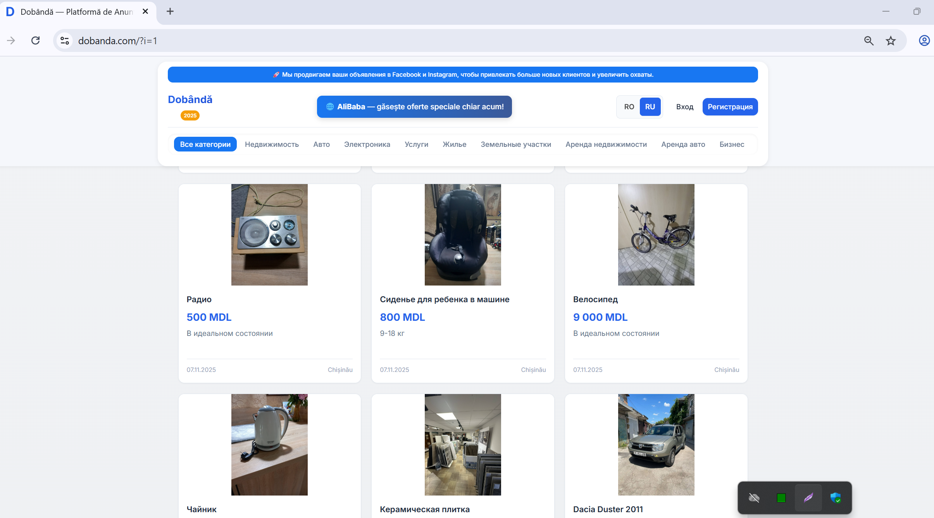This screenshot has height=518, width=934.
Task: Click OneDrive offline cloud tray icon
Action: [x=754, y=498]
